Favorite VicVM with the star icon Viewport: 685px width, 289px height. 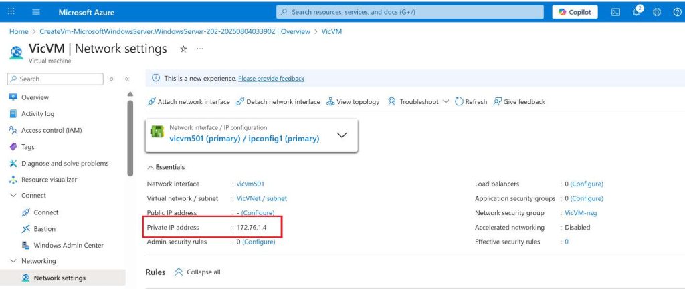[183, 49]
